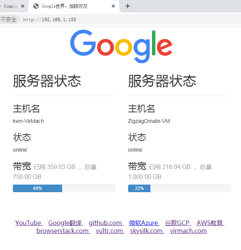The width and height of the screenshot is (241, 250).
Task: Click the 1,000.00 GB total value
Action: [x=145, y=177]
